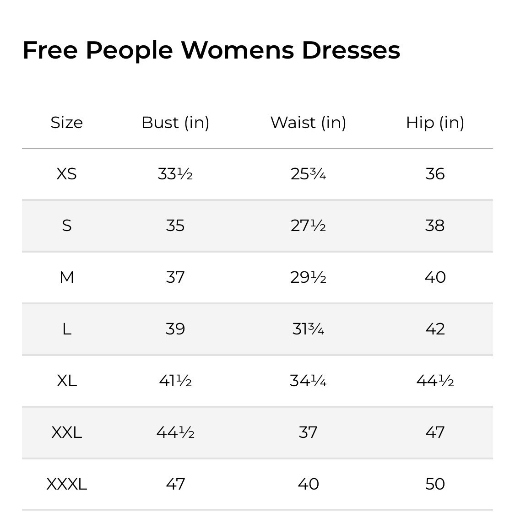Select the XS bust value 33½
This screenshot has width=515, height=523.
click(175, 174)
